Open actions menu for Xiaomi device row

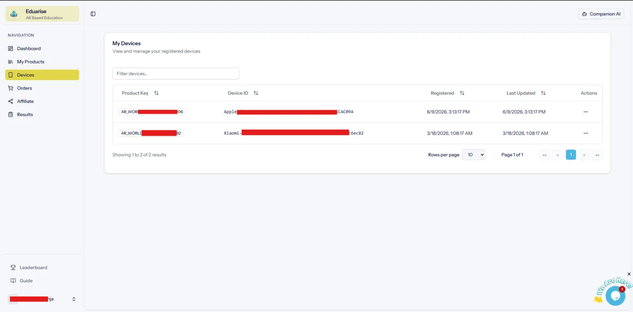586,133
